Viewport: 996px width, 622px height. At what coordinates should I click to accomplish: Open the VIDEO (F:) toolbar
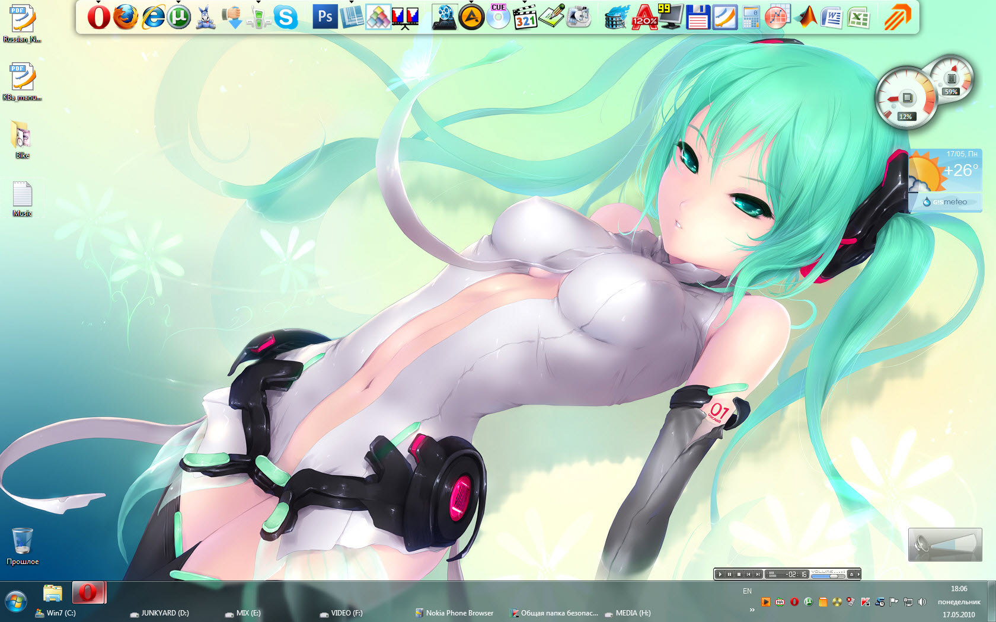coord(341,613)
